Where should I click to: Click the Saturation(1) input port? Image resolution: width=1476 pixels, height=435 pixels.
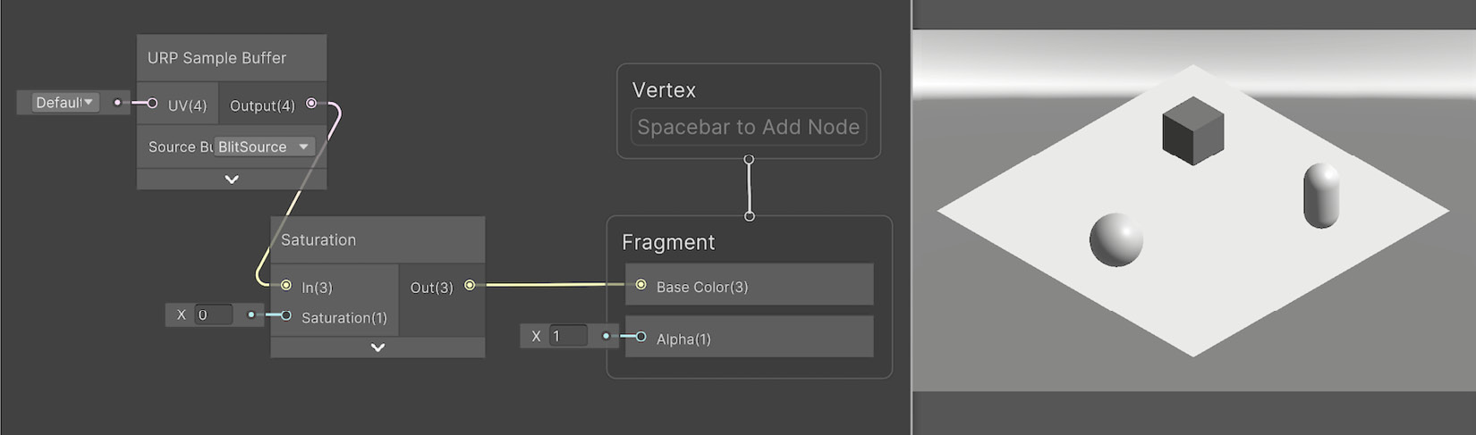286,315
